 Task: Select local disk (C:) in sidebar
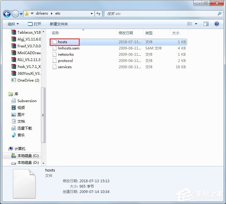pyautogui.click(x=28, y=155)
